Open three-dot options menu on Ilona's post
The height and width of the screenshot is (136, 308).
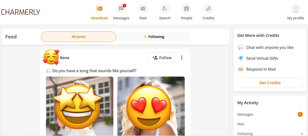coord(182,58)
